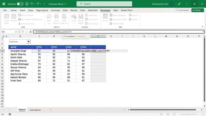Click Expansion Packs
Image resolution: width=206 pixels, height=116 pixels.
(x=118, y=19)
